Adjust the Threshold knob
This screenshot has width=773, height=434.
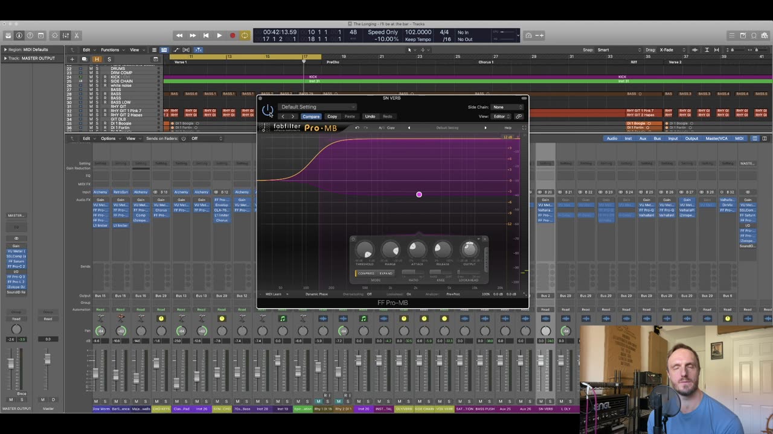click(x=365, y=250)
